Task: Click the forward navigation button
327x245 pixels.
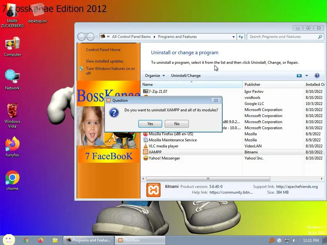Action: [90, 37]
